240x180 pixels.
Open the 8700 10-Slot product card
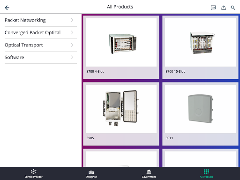pos(200,47)
